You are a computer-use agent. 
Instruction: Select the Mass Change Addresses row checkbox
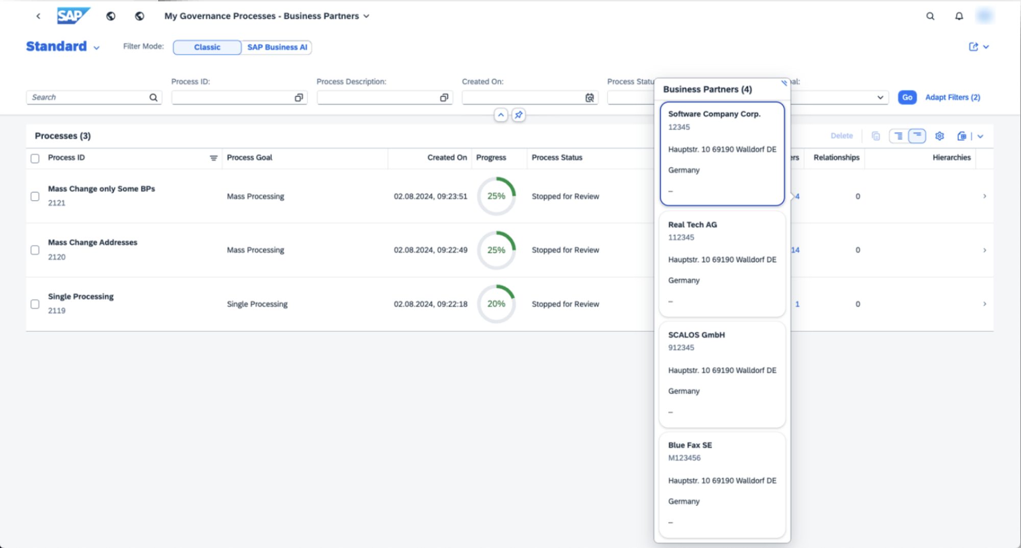coord(35,250)
